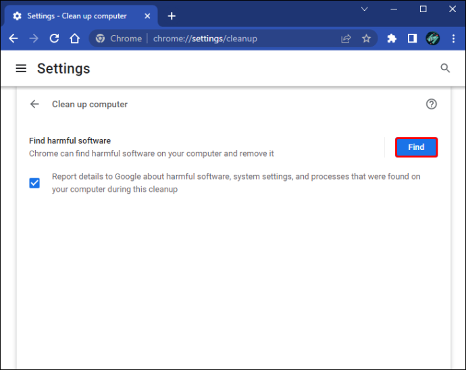Minimize the Chrome window
This screenshot has height=370, width=466.
[394, 9]
